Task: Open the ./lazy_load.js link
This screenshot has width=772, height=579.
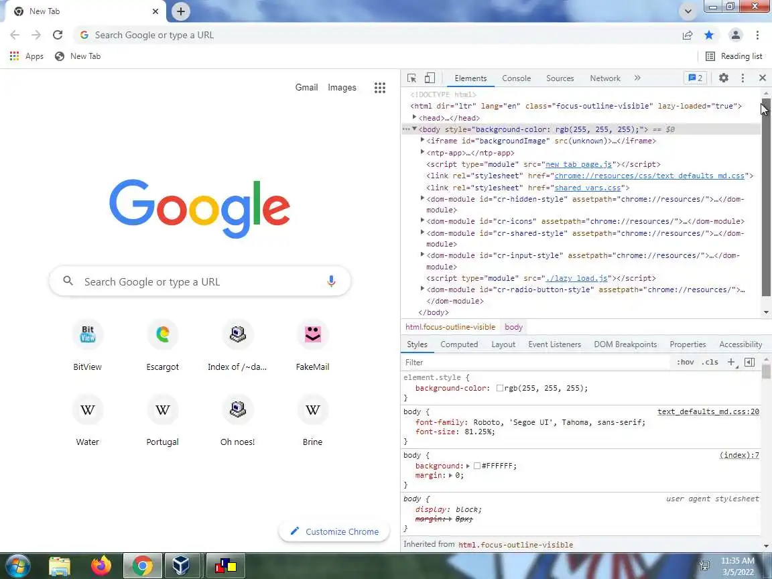Action: click(x=576, y=278)
